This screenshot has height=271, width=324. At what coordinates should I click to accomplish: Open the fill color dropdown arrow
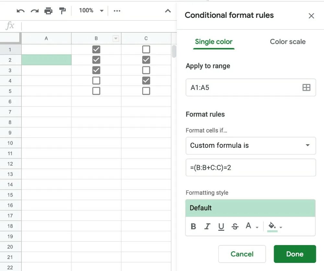click(281, 227)
